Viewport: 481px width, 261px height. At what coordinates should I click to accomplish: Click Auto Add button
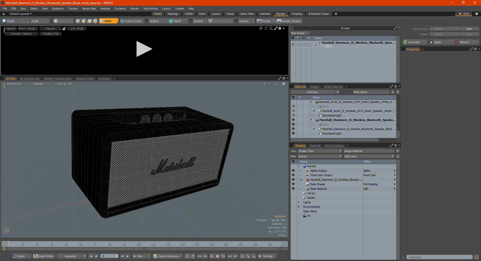pos(415,42)
